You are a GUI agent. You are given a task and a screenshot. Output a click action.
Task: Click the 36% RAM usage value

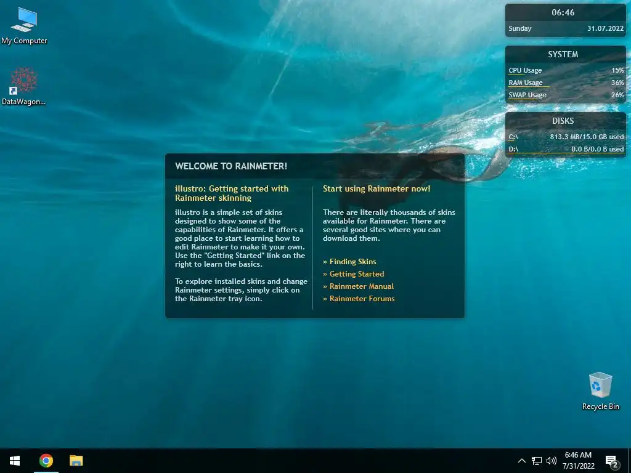pos(617,83)
